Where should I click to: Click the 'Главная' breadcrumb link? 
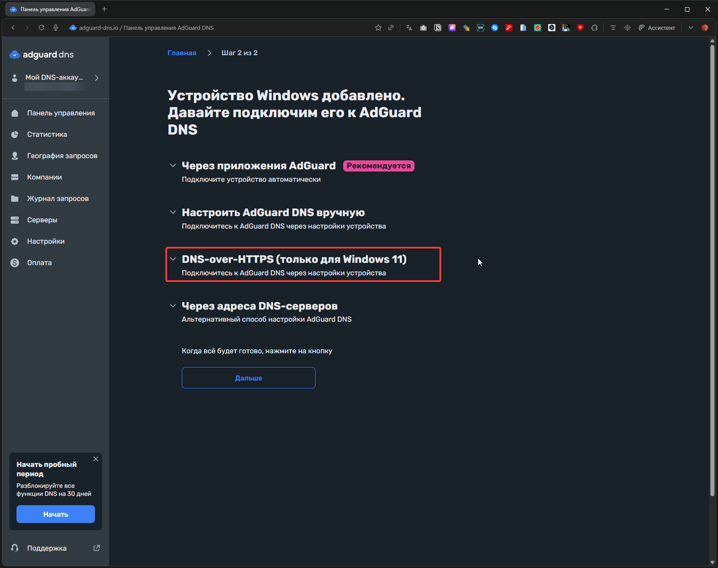[182, 53]
